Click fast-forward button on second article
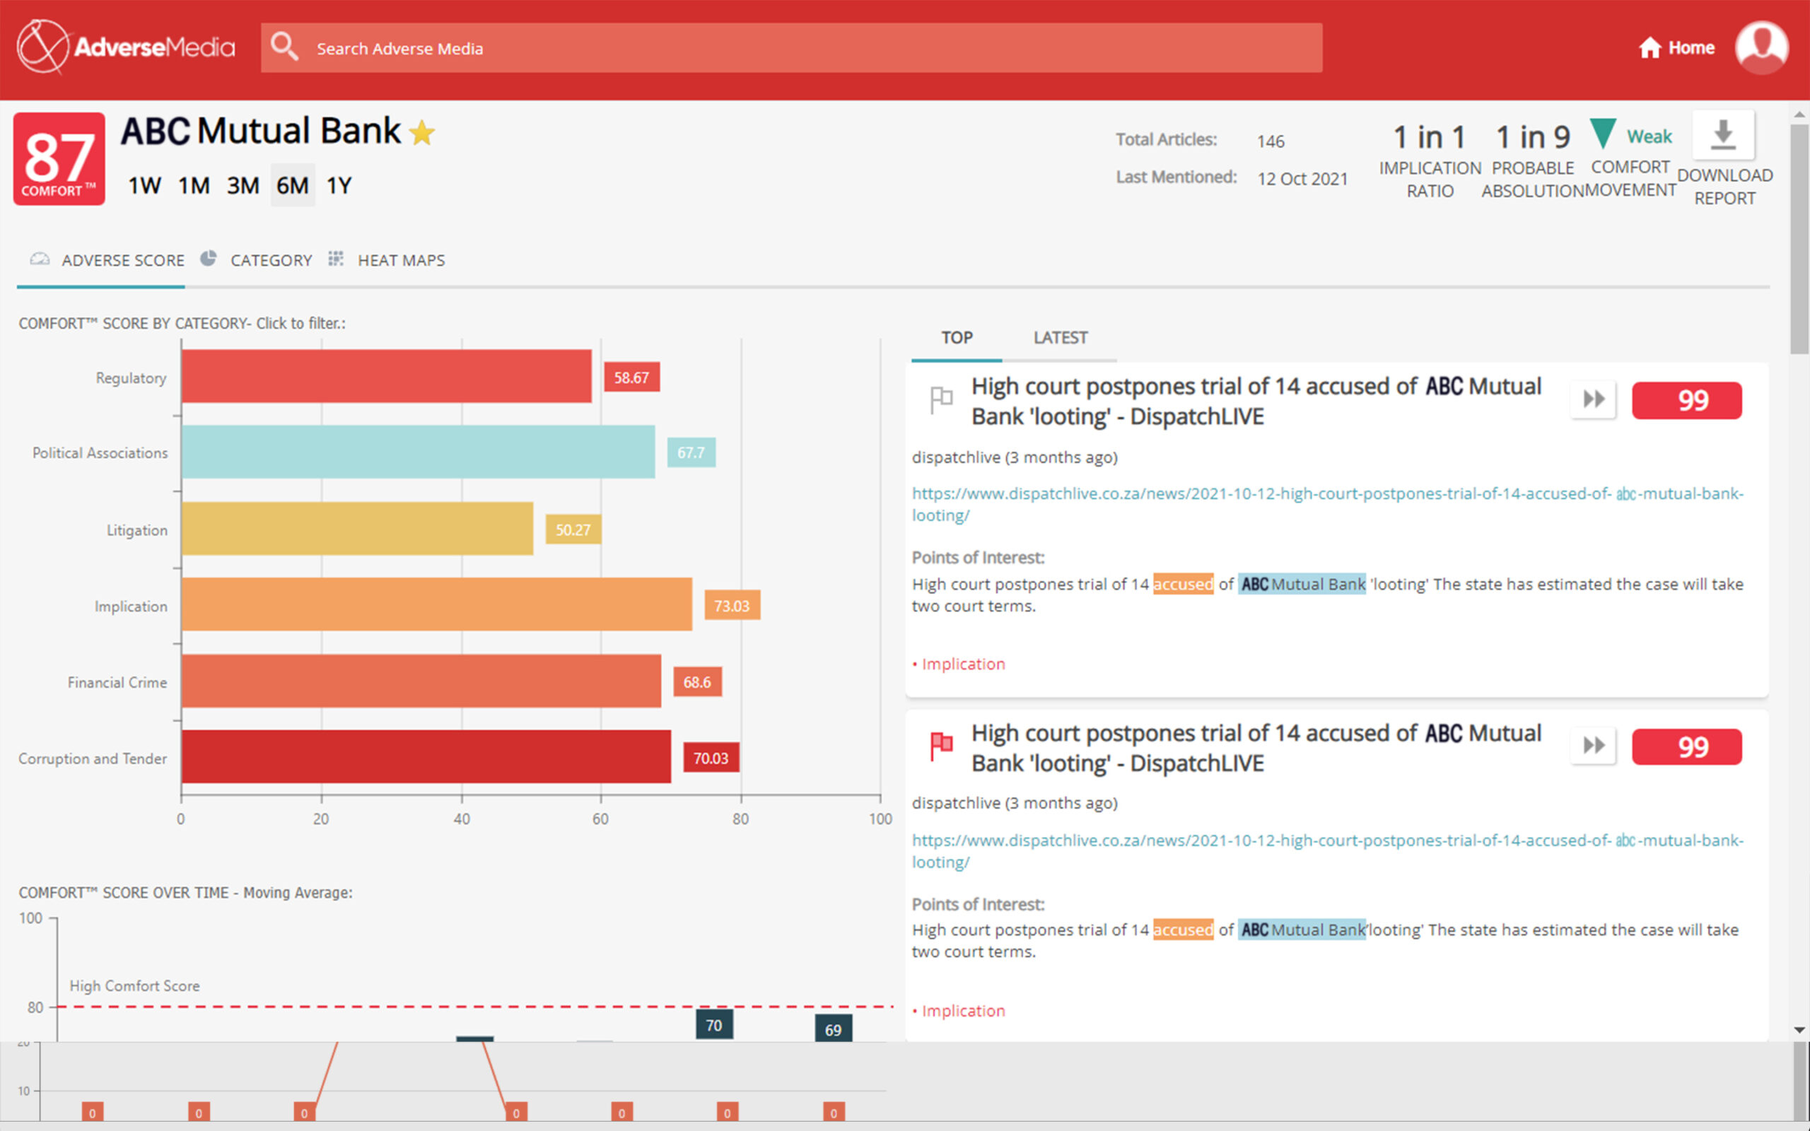Viewport: 1810px width, 1131px height. coord(1593,746)
